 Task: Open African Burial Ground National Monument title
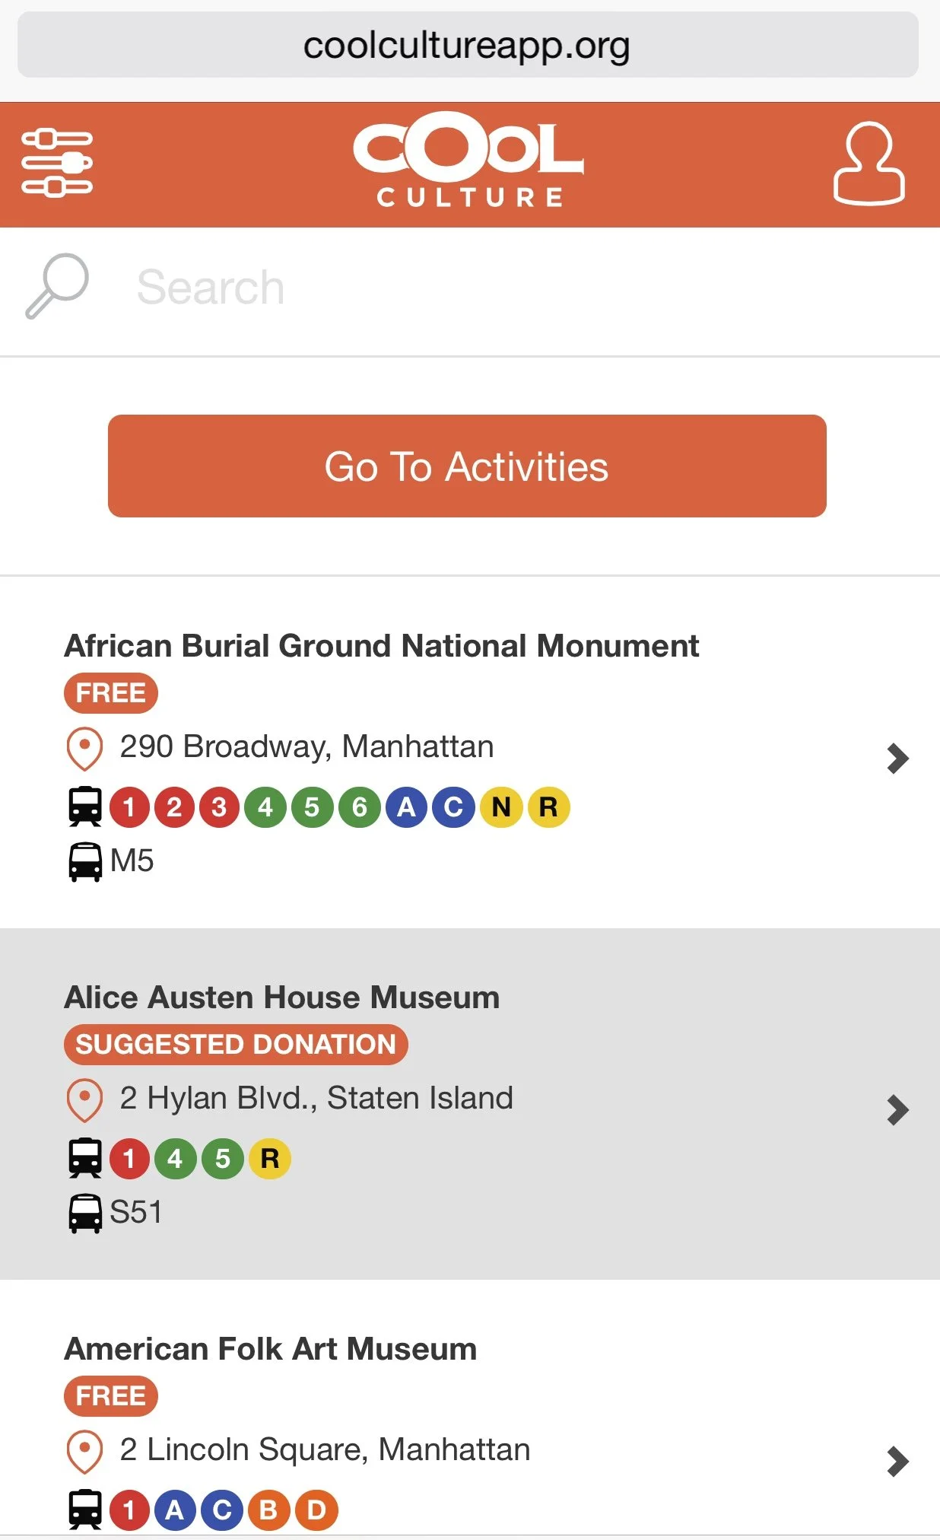(382, 646)
